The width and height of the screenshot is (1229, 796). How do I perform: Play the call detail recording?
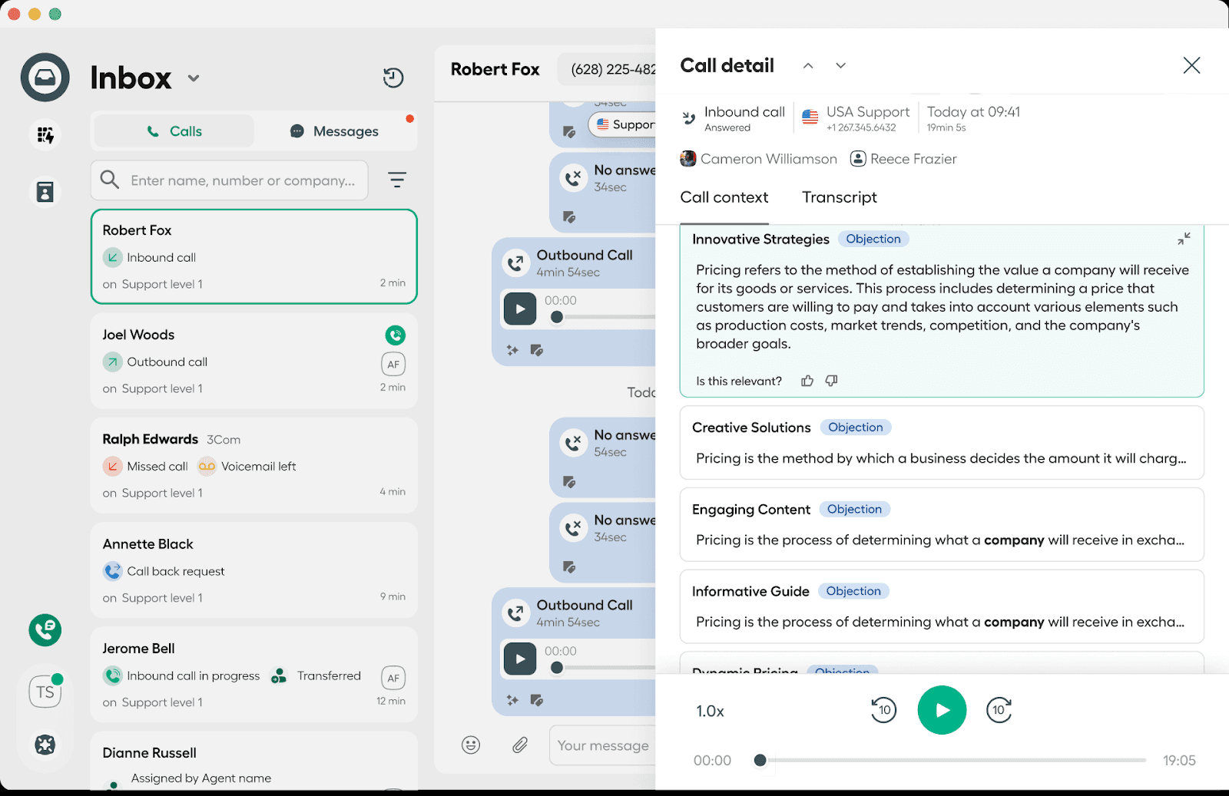click(942, 710)
